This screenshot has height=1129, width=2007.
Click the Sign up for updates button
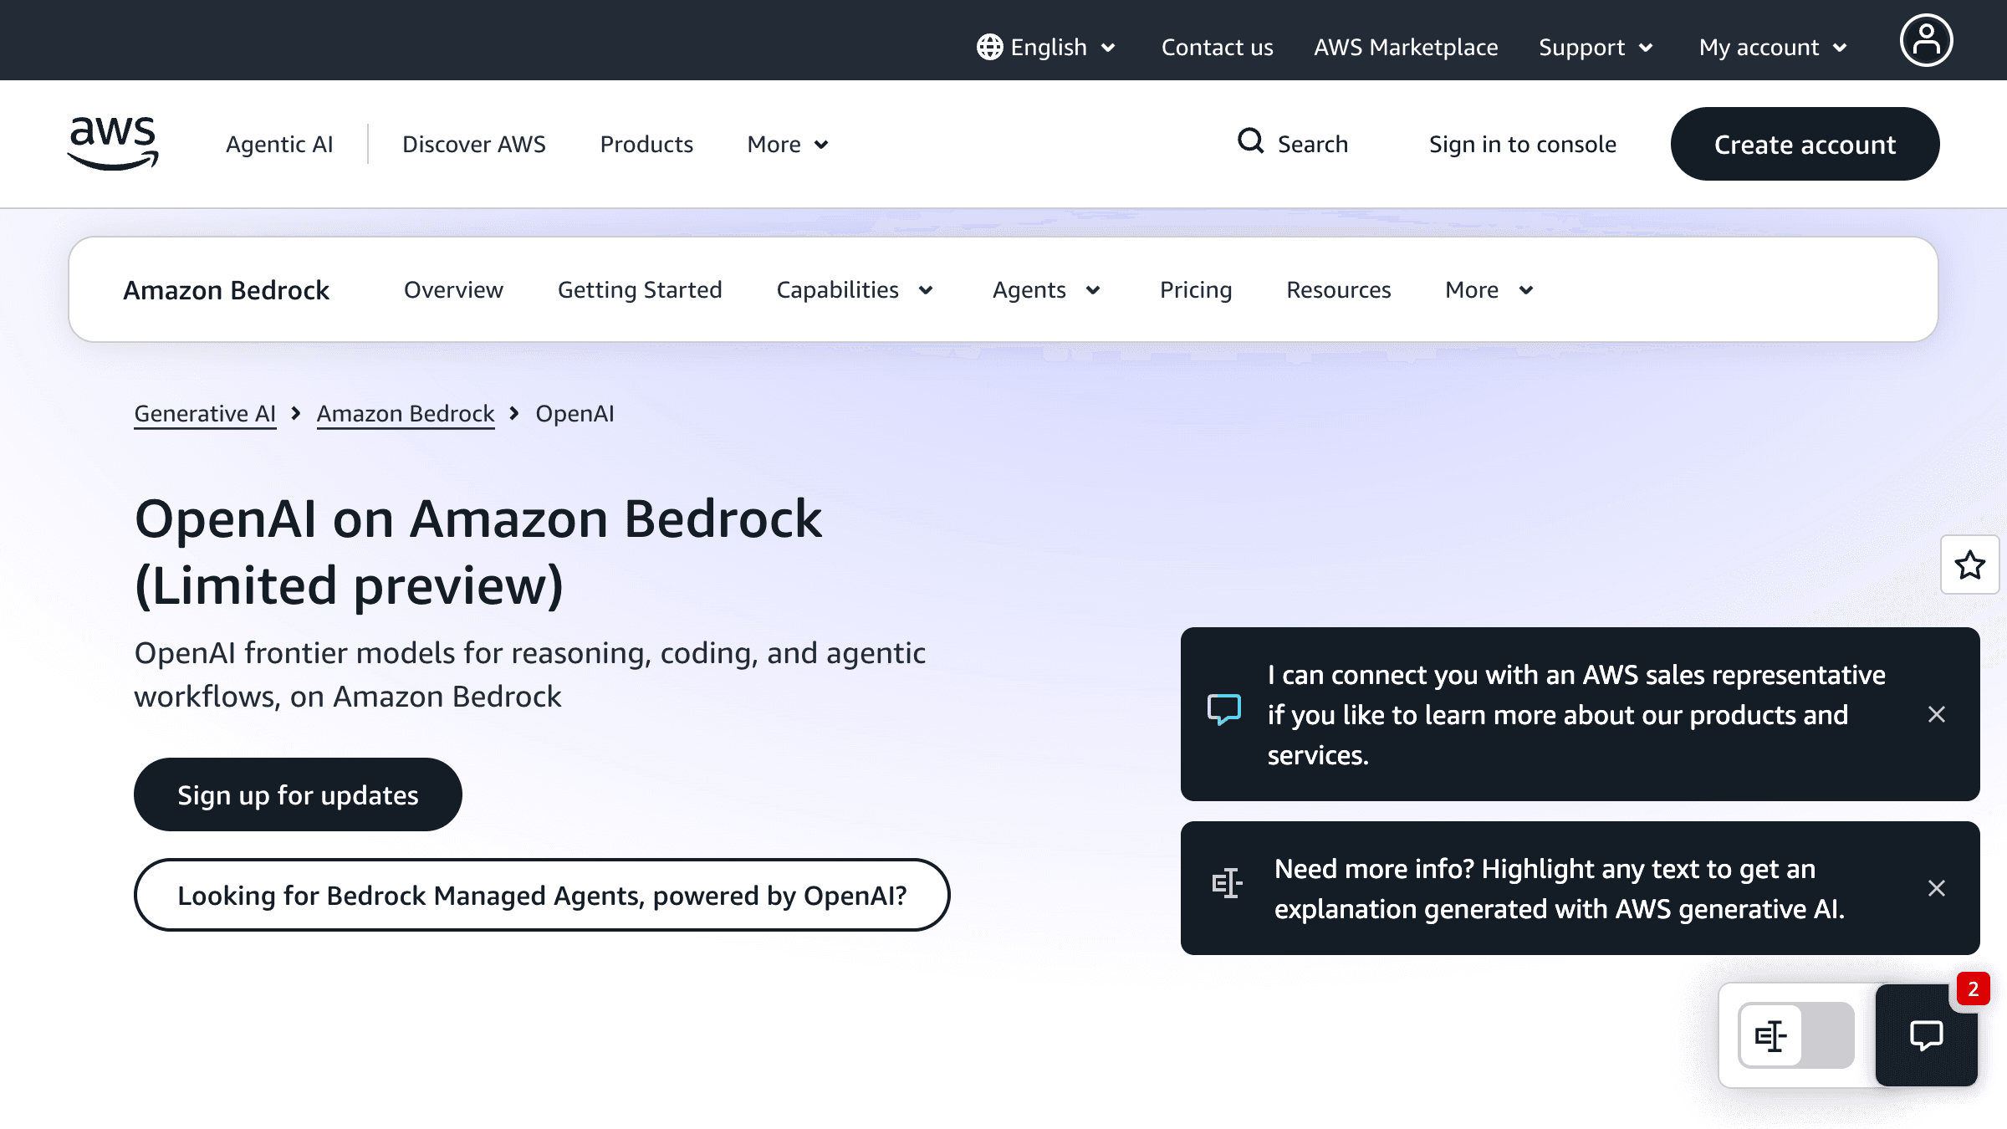click(x=298, y=794)
